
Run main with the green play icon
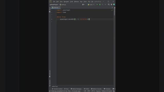point(97,5)
